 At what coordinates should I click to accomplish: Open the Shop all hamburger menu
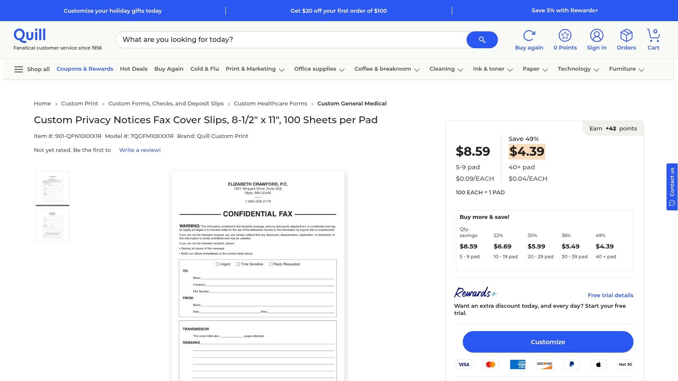coord(19,69)
